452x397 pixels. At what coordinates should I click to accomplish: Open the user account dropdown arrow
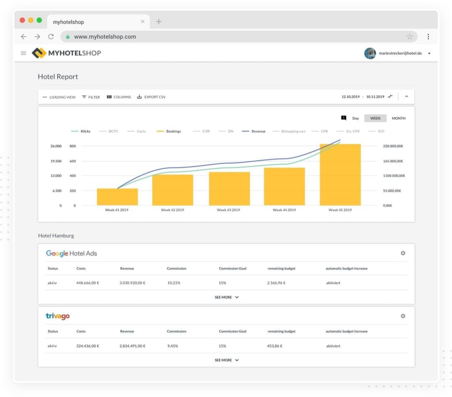click(429, 53)
